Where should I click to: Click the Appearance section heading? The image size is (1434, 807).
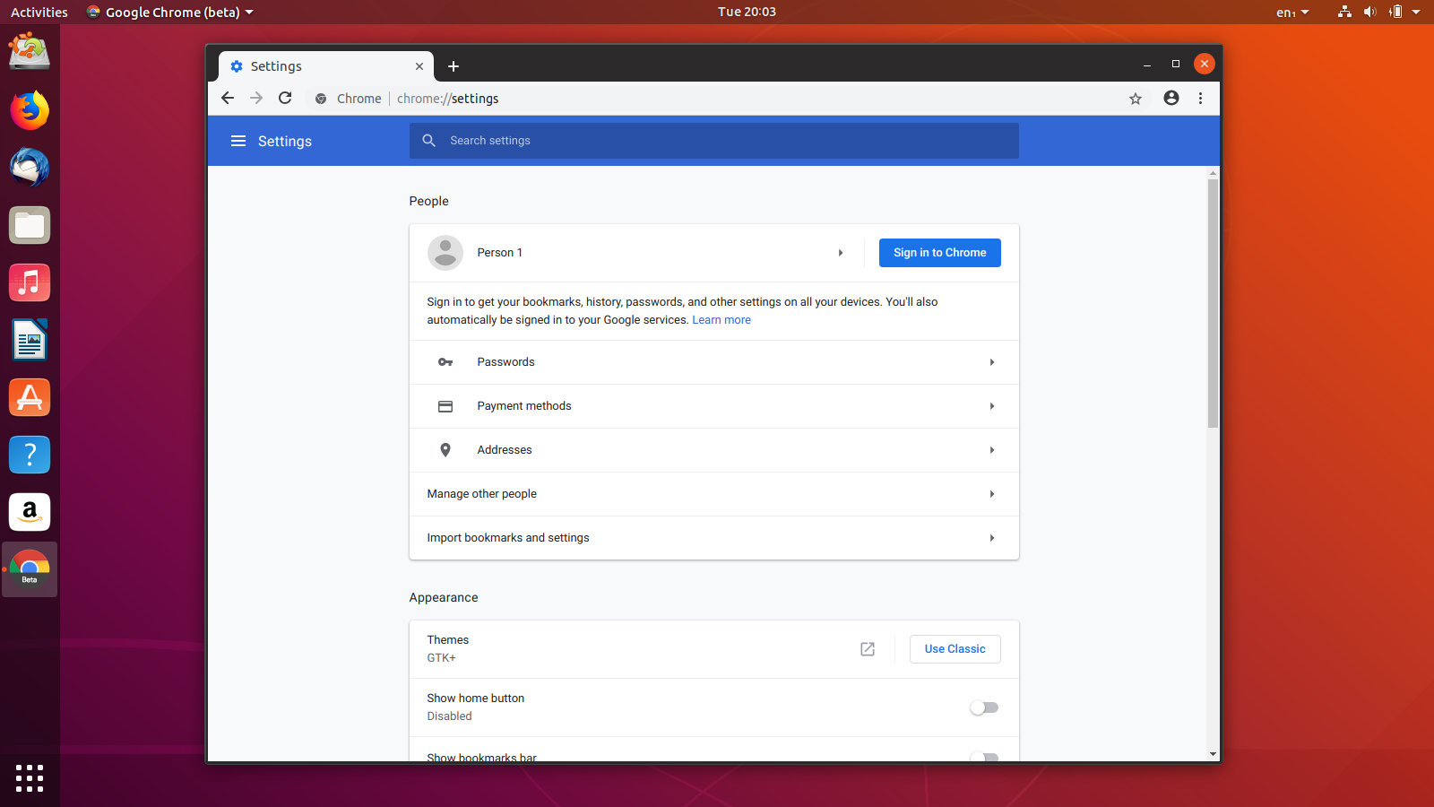[444, 598]
